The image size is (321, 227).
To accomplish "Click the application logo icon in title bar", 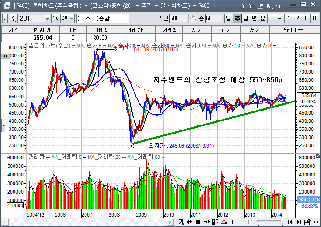I will coord(7,5).
